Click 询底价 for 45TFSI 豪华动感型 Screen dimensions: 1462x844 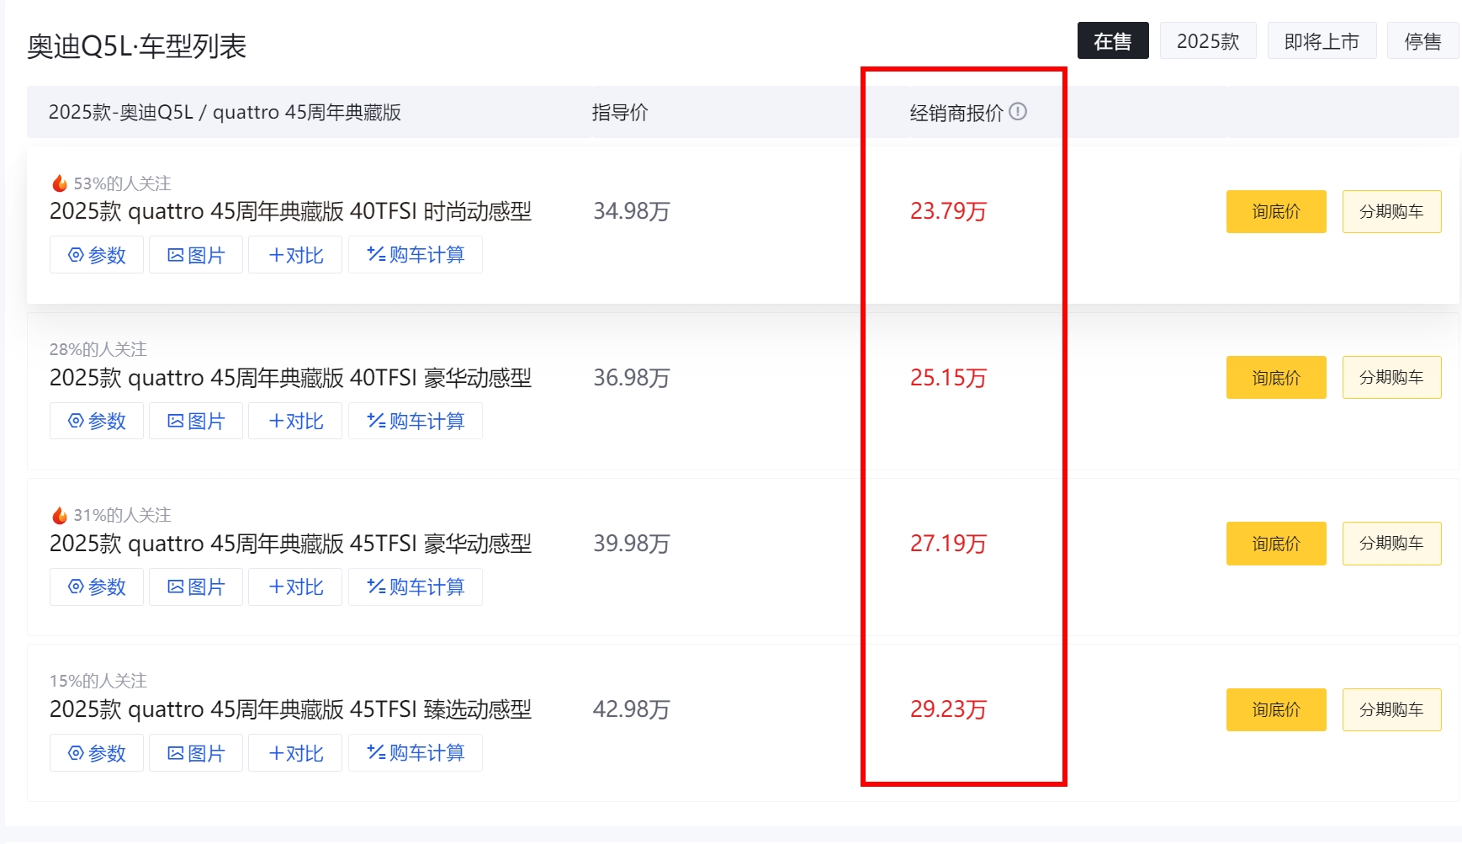coord(1276,544)
